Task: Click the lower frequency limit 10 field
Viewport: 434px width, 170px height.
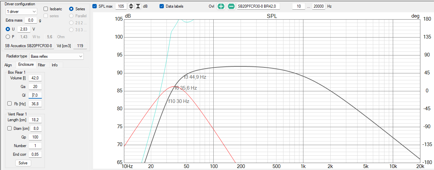Action: coord(299,6)
